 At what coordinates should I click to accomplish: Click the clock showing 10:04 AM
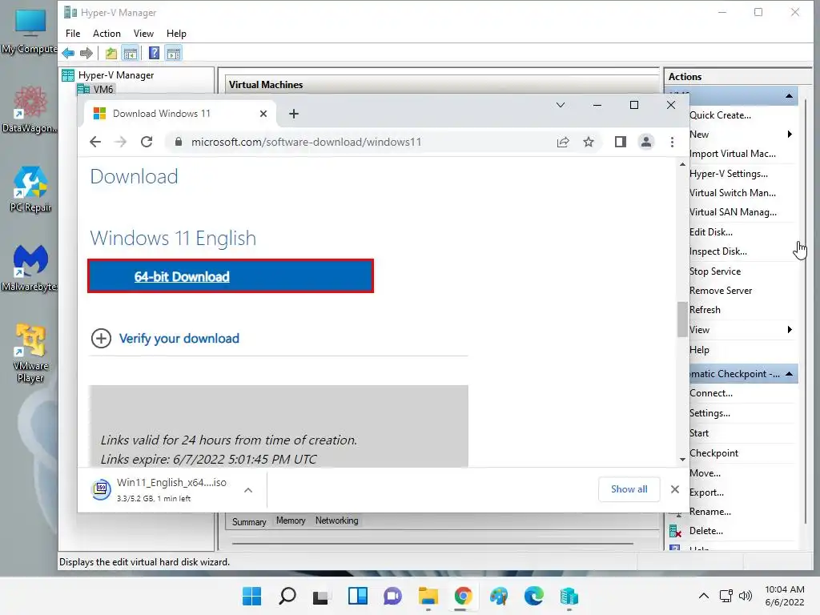click(x=785, y=589)
